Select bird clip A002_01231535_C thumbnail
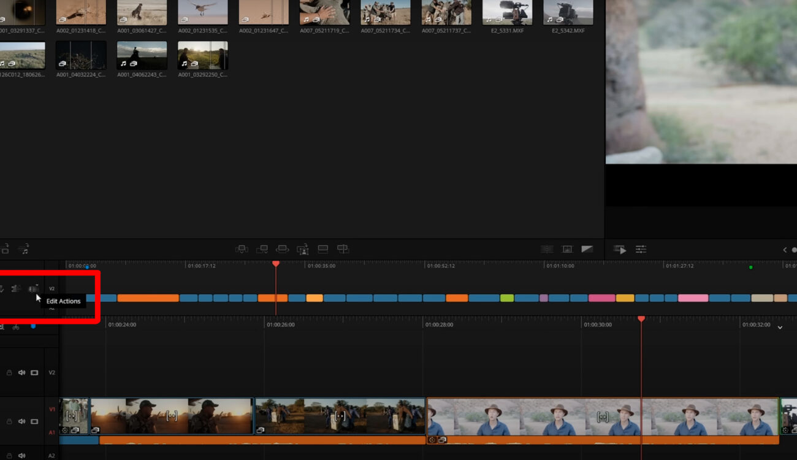The image size is (797, 460). (203, 12)
